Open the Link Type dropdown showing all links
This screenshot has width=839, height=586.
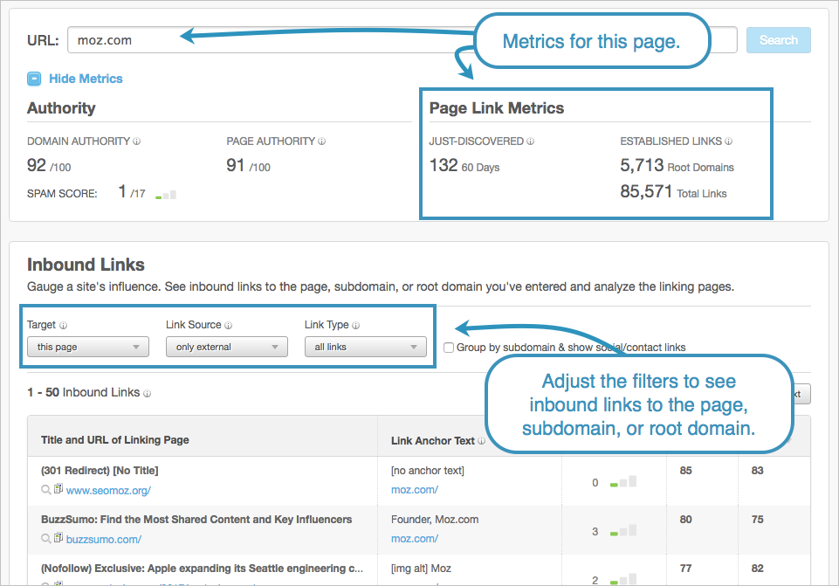tap(366, 347)
